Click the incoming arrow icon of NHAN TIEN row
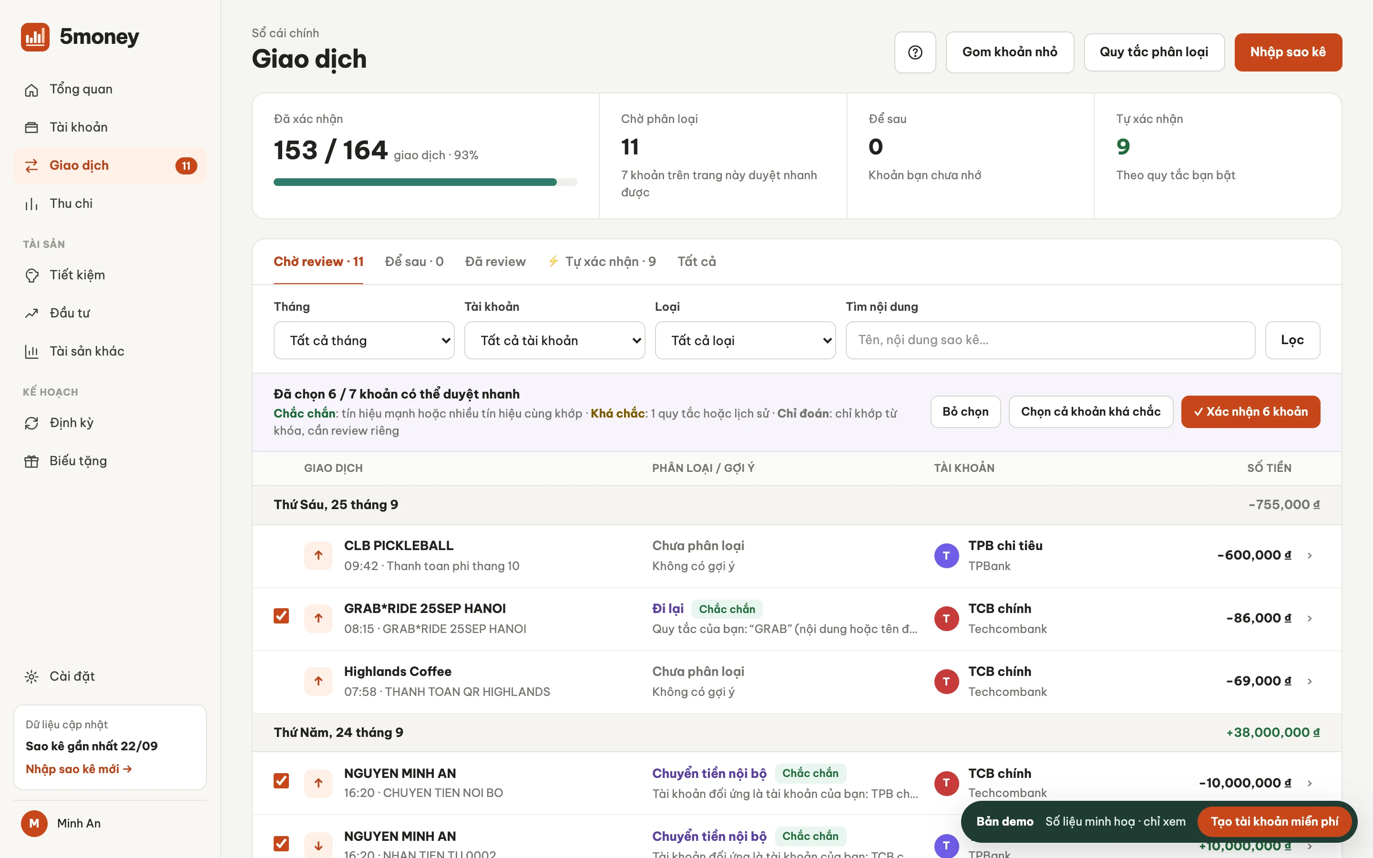The width and height of the screenshot is (1373, 858). pos(318,846)
